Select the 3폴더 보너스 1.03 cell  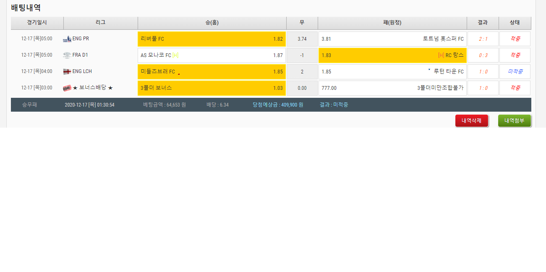(x=212, y=88)
